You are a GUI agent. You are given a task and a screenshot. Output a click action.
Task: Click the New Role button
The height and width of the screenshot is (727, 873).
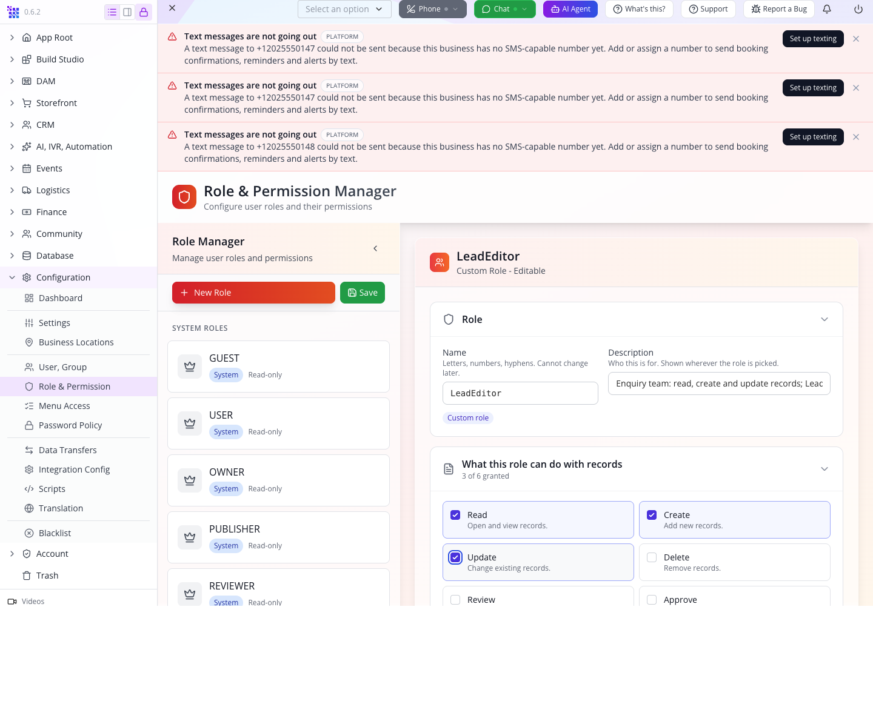(x=253, y=293)
